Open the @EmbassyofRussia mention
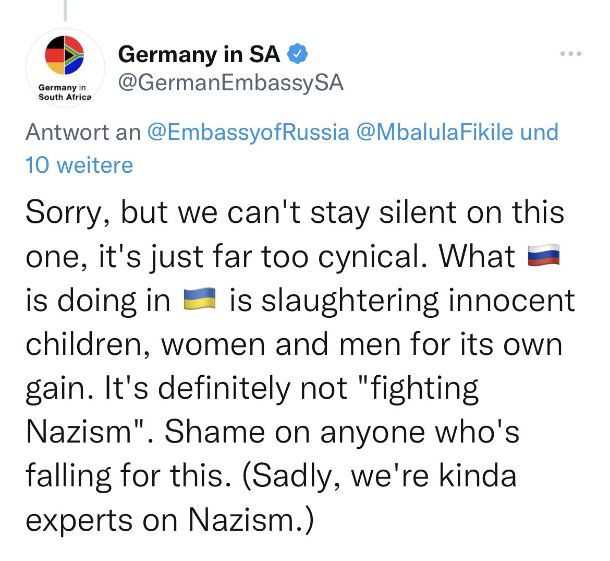The image size is (610, 561). coord(248,132)
